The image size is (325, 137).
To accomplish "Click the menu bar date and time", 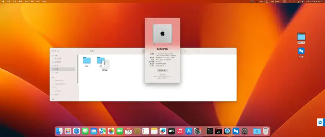I will [314, 2].
